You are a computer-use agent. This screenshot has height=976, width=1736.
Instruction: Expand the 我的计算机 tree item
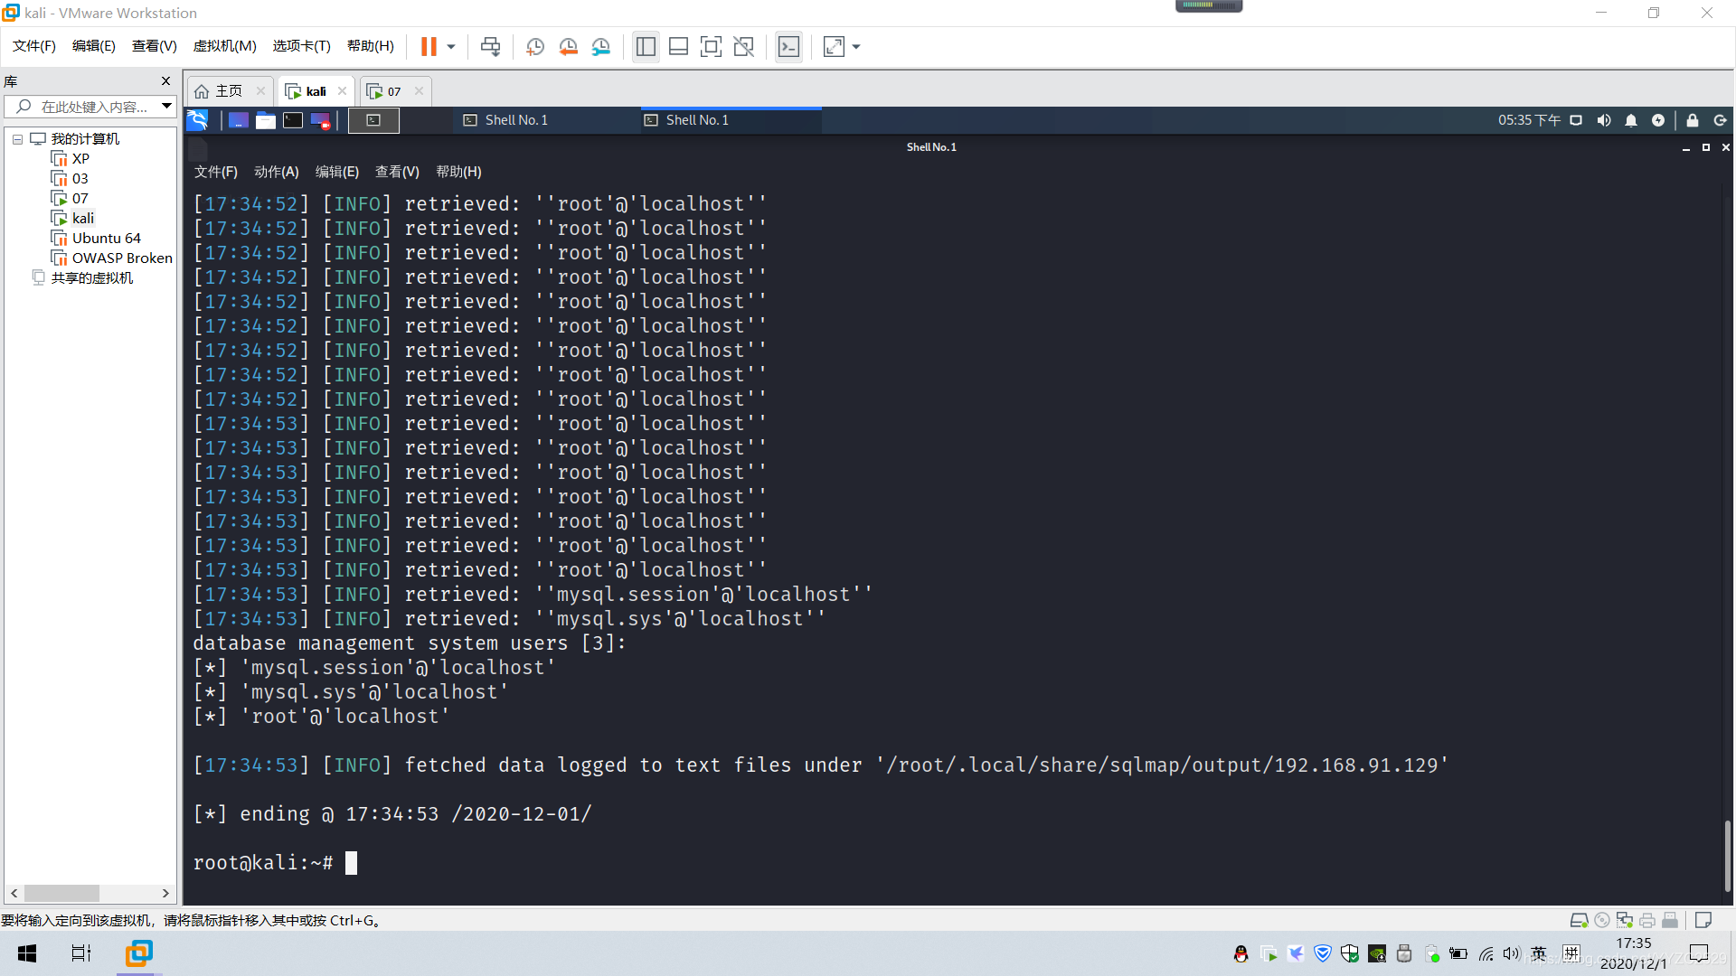tap(18, 138)
